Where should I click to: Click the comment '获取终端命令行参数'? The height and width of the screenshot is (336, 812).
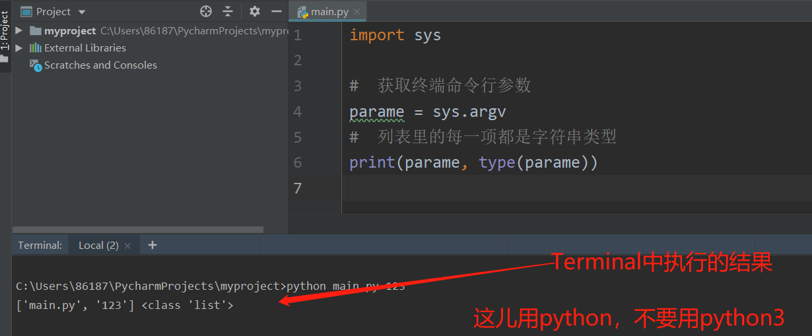click(454, 86)
